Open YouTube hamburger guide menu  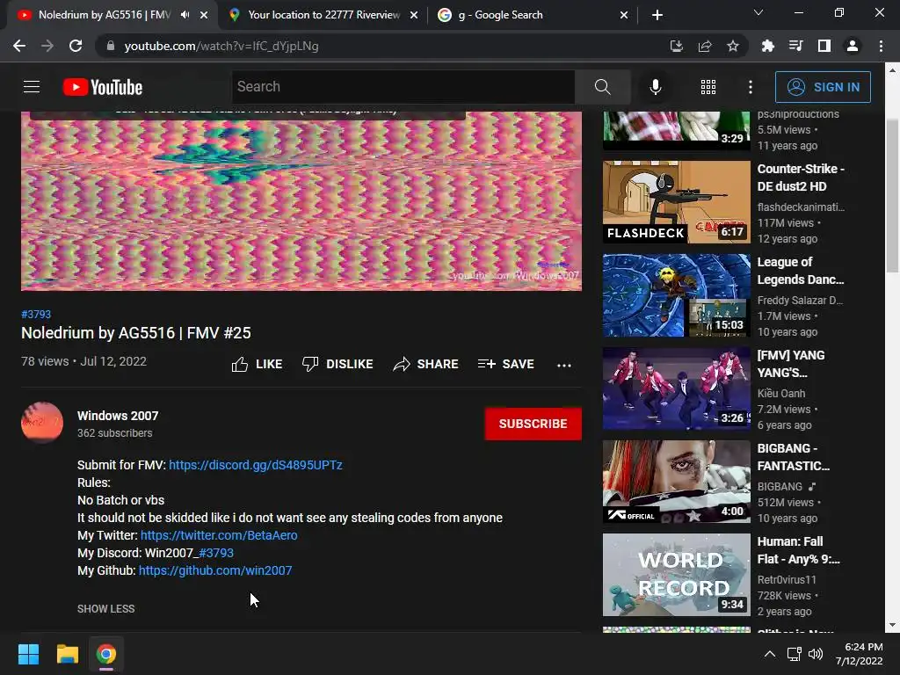[x=32, y=87]
